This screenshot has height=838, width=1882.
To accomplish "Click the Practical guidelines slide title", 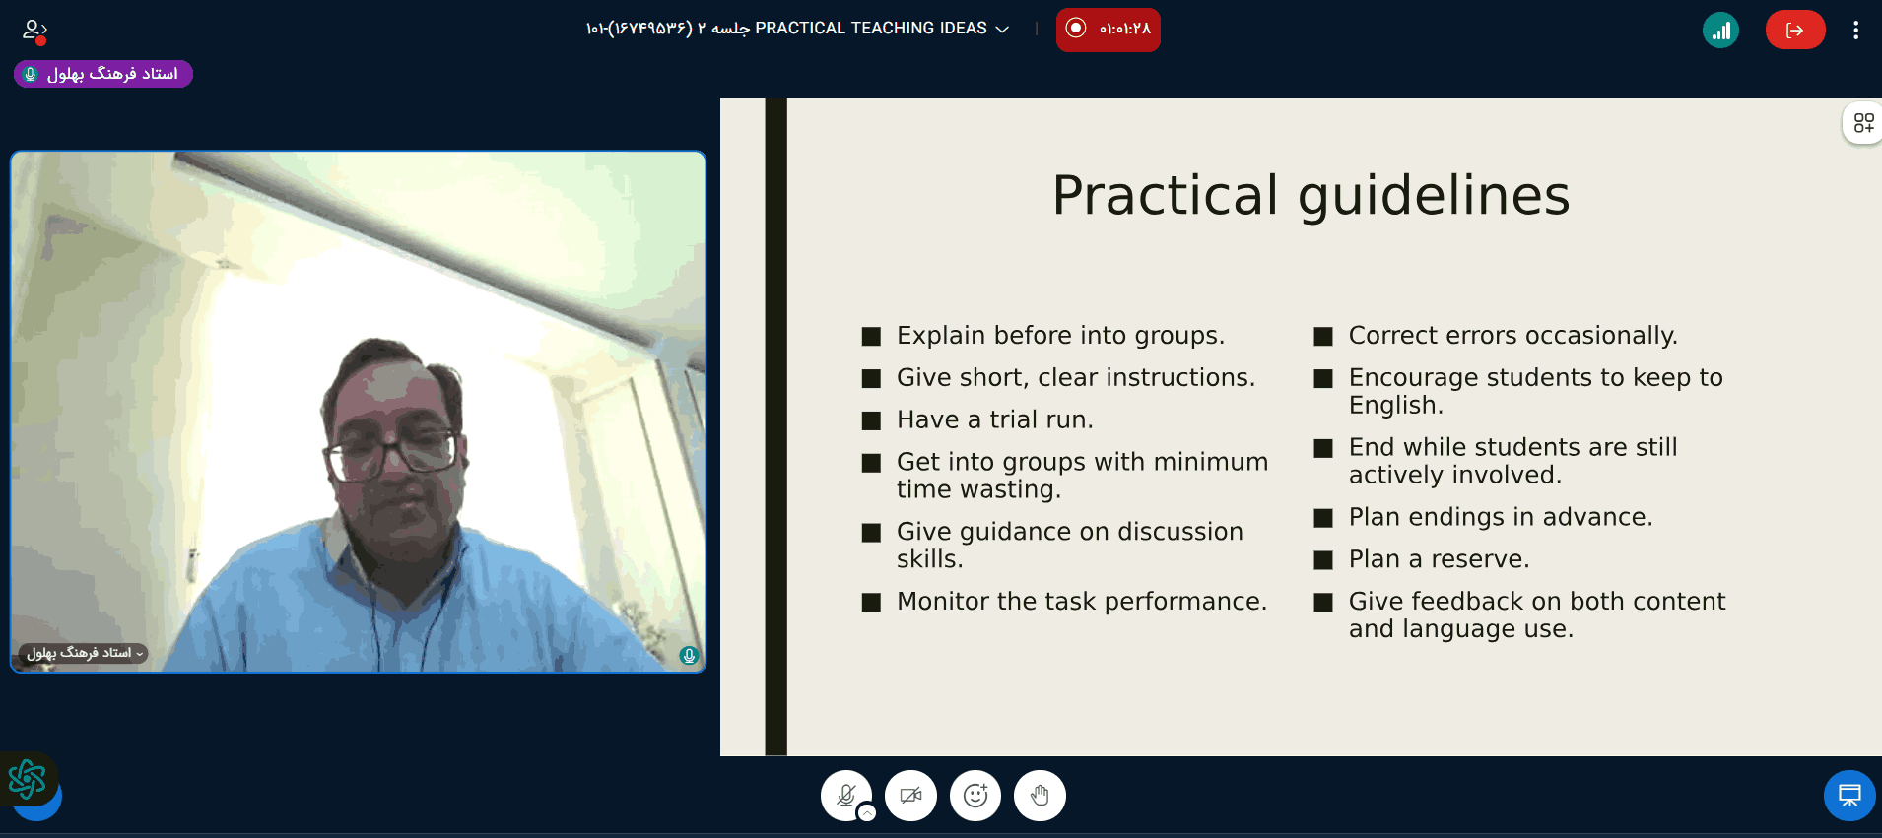I will (x=1311, y=195).
